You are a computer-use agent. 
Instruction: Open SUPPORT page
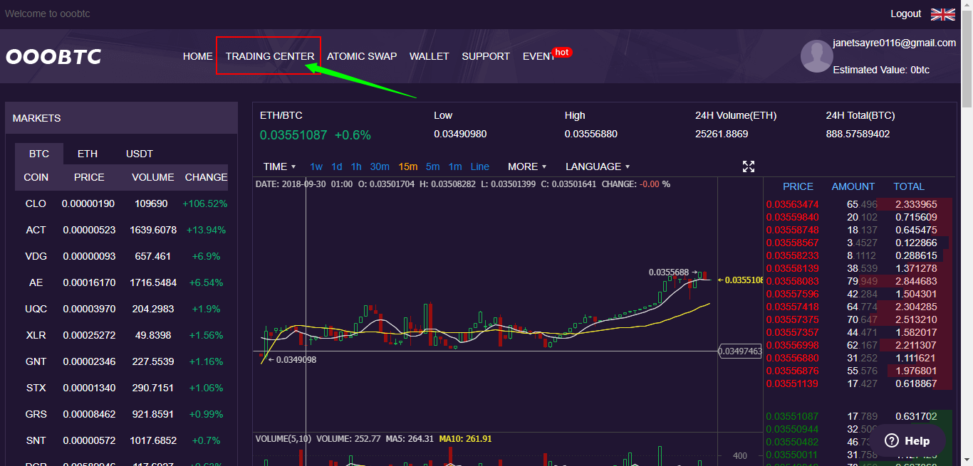coord(486,56)
